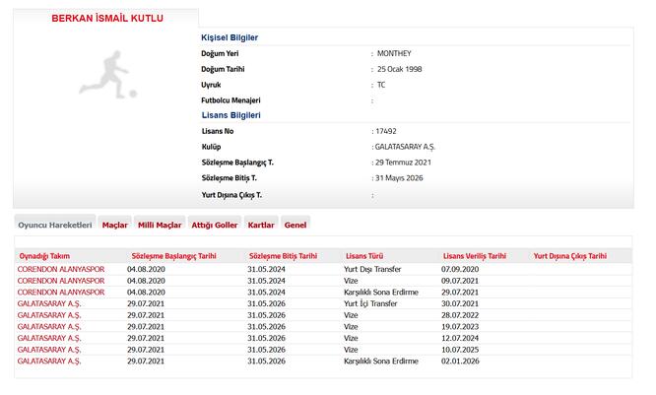Viewport: 656px width, 395px height.
Task: Click the Kişisel Bilgiler section heading
Action: [x=230, y=36]
